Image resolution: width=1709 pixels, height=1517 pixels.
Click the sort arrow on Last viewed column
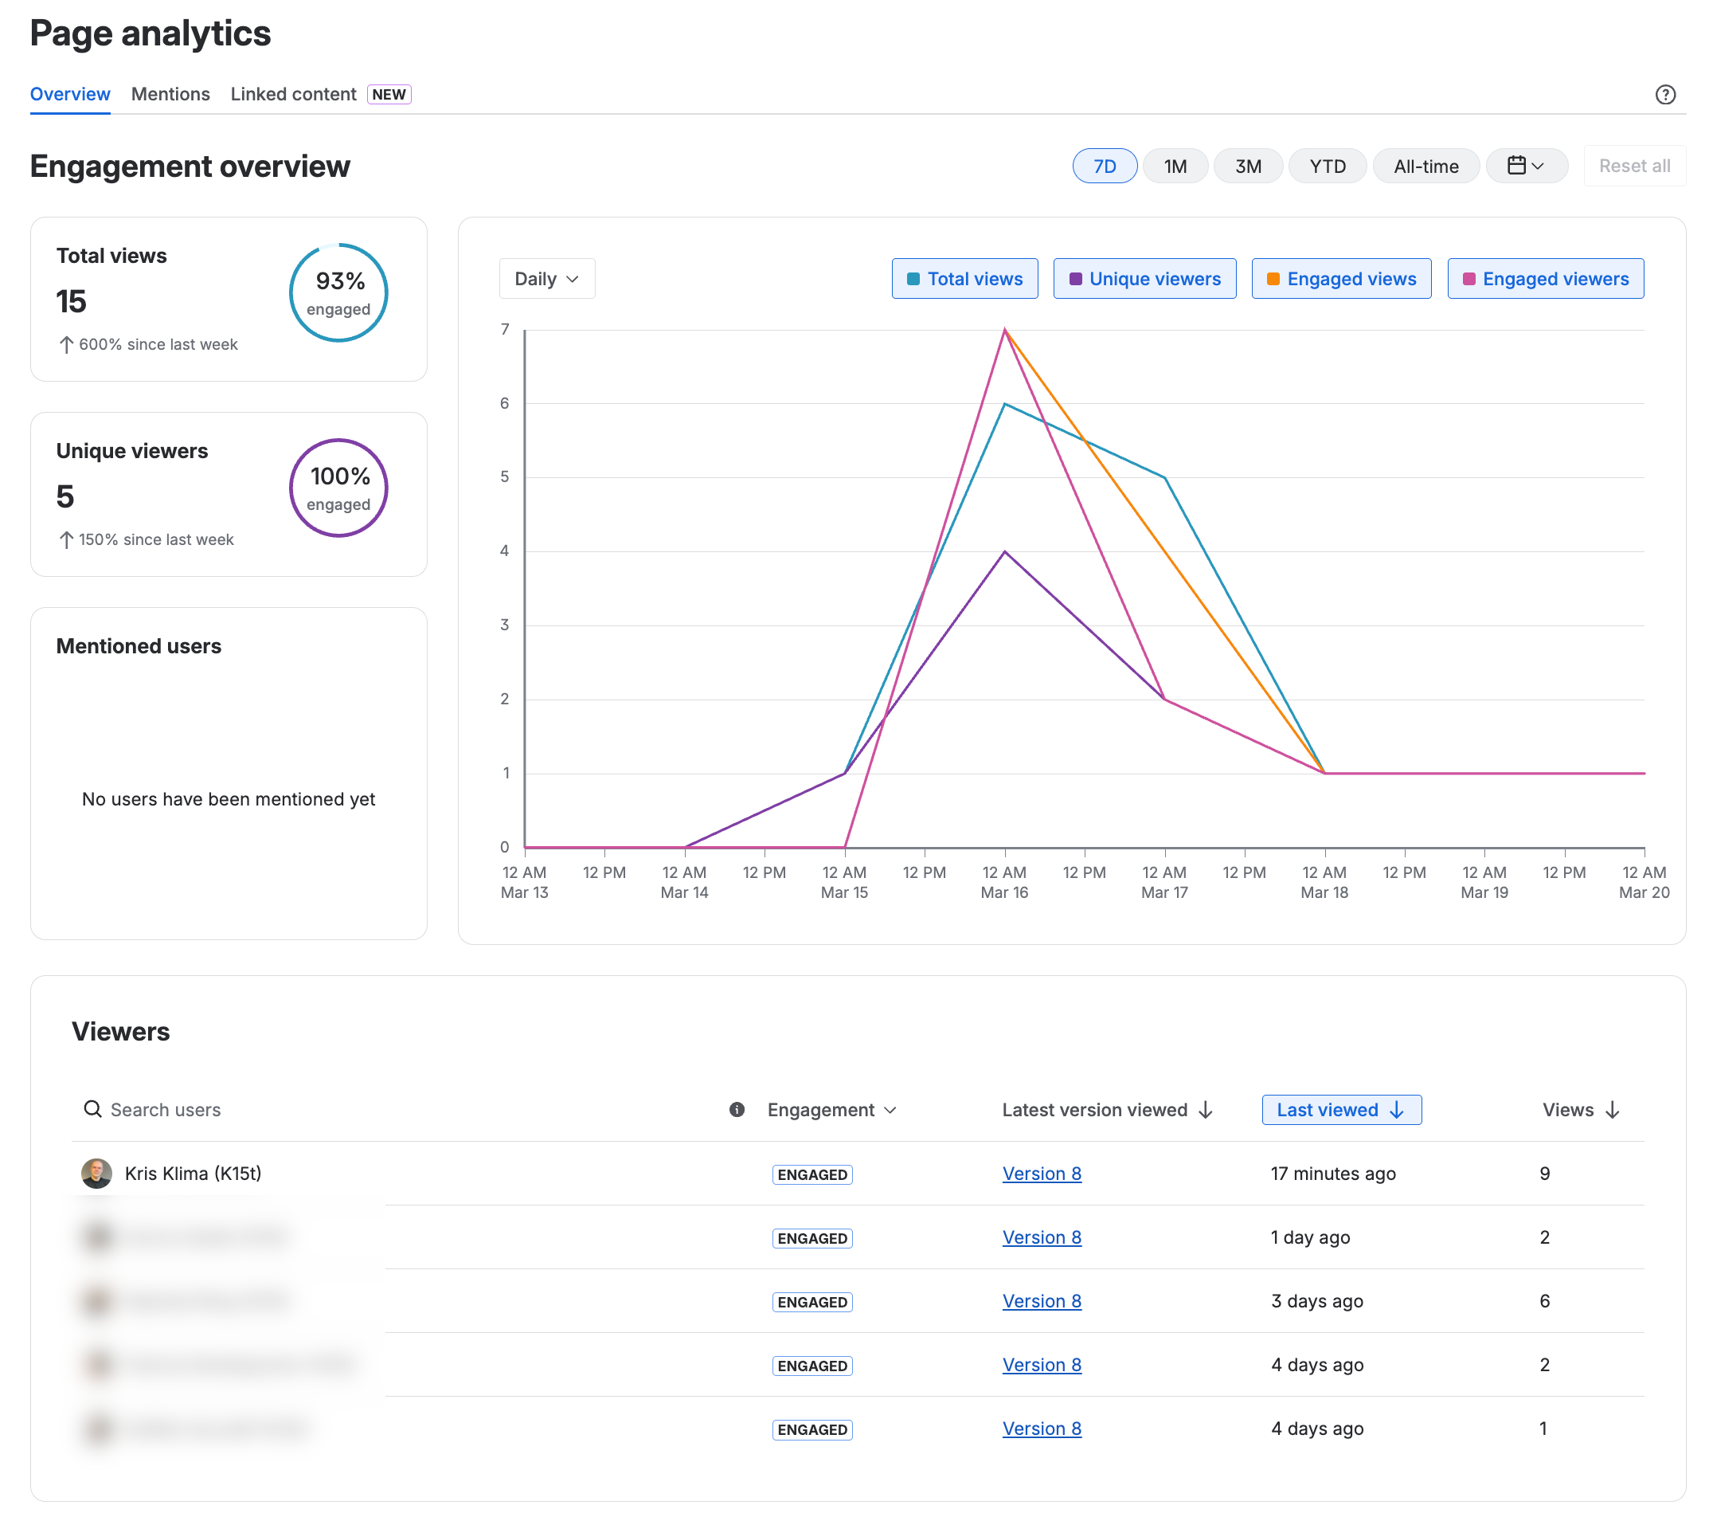click(1396, 1110)
